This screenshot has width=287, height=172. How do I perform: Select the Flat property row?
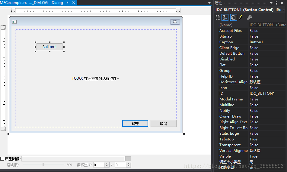pyautogui.click(x=251, y=65)
